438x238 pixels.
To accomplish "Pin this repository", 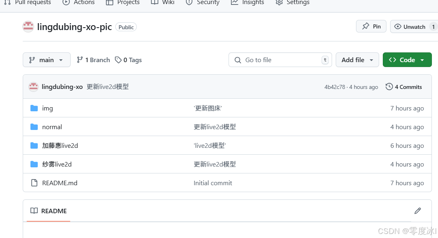I will (x=371, y=26).
